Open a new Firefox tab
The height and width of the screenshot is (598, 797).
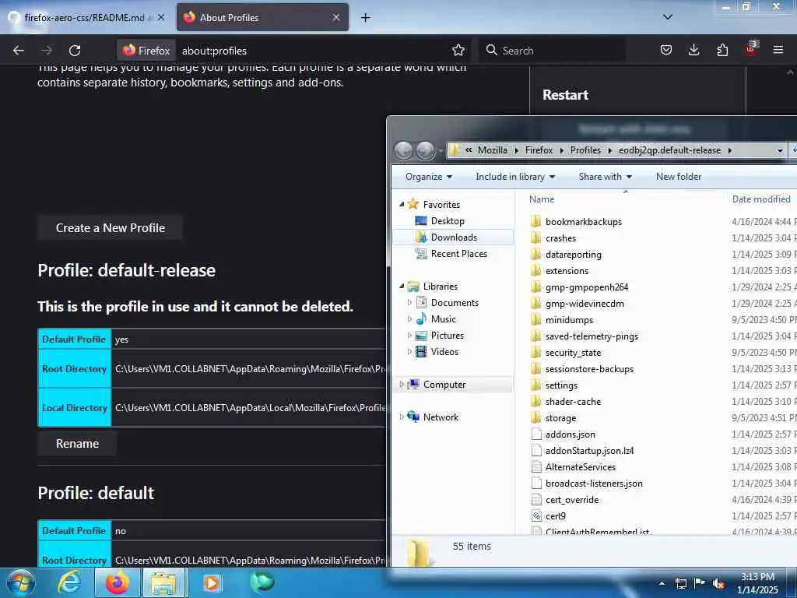click(x=365, y=18)
